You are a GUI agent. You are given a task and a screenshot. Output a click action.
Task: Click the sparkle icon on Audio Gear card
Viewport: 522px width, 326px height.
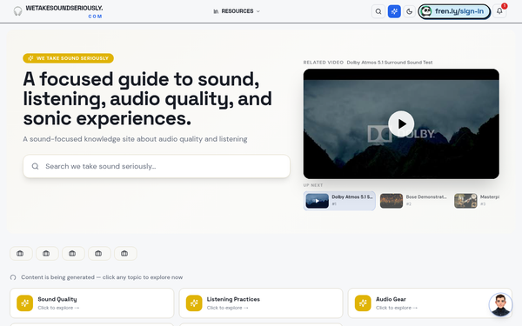click(363, 303)
